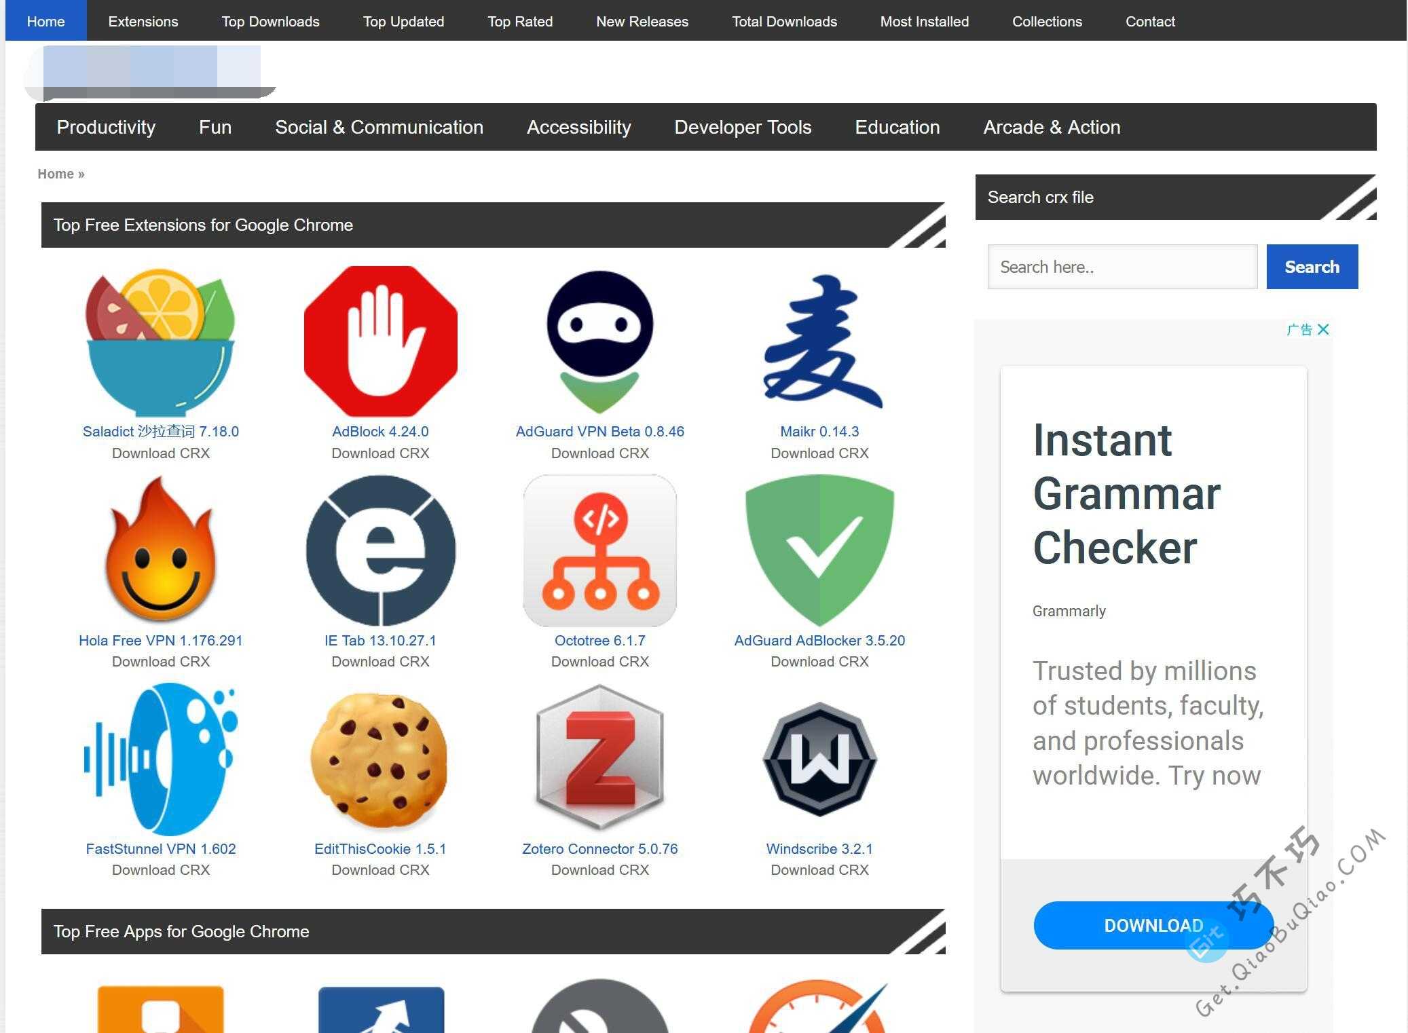Viewport: 1408px width, 1033px height.
Task: Navigate to Developer Tools category
Action: [743, 127]
